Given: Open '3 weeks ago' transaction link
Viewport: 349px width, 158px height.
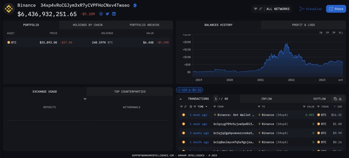Looking at the screenshot, I should pos(199,133).
